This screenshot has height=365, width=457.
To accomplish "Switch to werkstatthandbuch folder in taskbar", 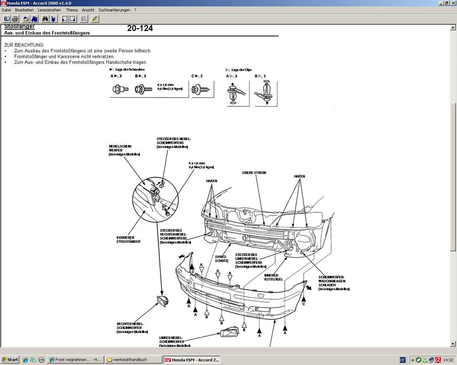I will click(x=133, y=360).
